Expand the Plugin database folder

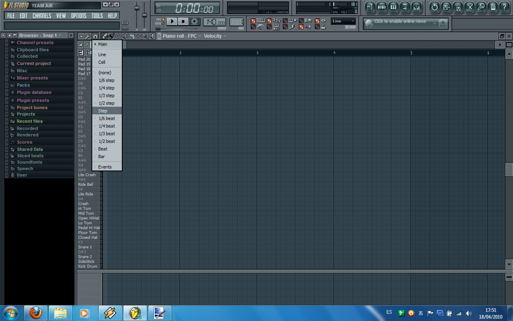34,92
